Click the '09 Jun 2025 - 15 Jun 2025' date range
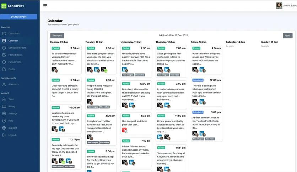This screenshot has height=172, width=297. coord(173,36)
